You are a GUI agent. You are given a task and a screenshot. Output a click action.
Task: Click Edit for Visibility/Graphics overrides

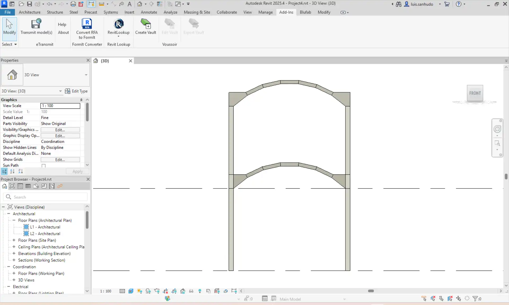point(60,130)
